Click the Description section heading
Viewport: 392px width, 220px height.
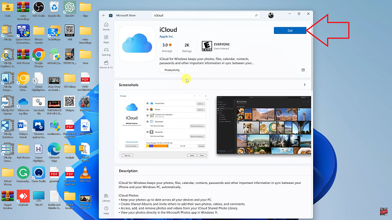128,171
